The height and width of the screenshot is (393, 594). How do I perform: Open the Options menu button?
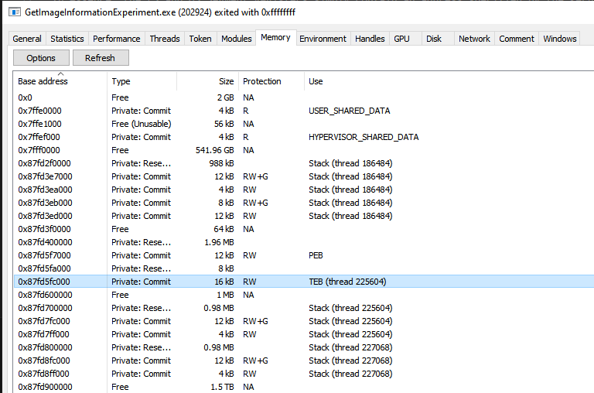tap(41, 58)
